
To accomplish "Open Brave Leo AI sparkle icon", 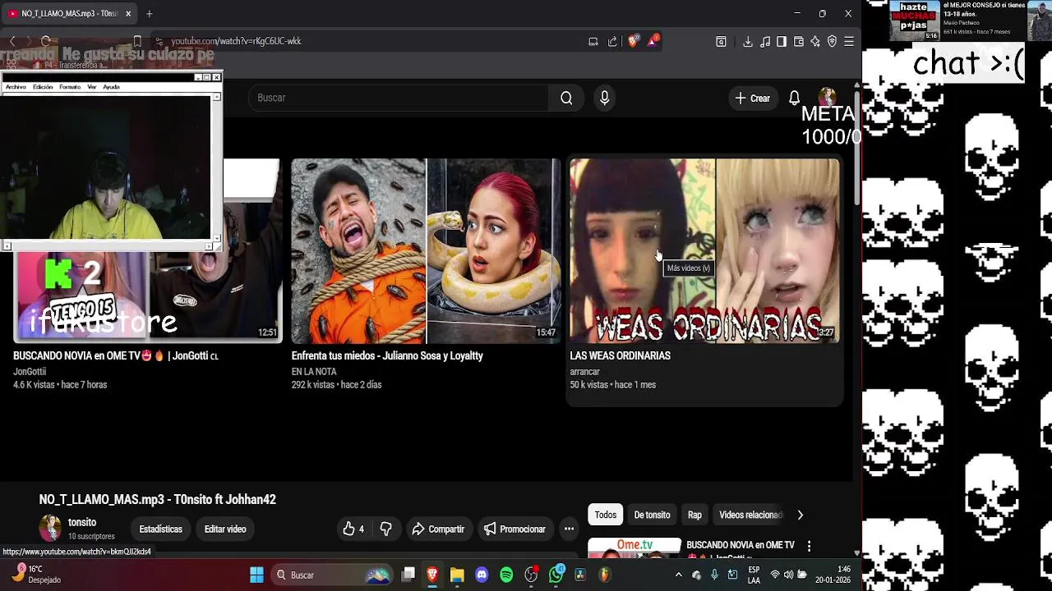I will (x=815, y=41).
